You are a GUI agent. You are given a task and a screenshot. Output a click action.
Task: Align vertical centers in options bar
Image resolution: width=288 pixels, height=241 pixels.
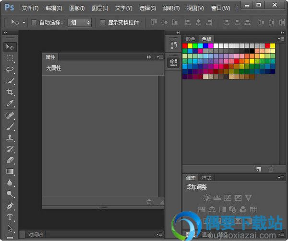[164, 23]
